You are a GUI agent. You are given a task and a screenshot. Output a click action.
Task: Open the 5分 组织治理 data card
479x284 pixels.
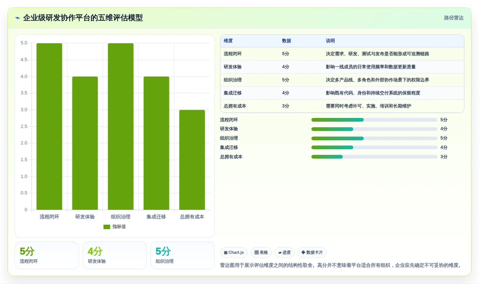coord(183,255)
